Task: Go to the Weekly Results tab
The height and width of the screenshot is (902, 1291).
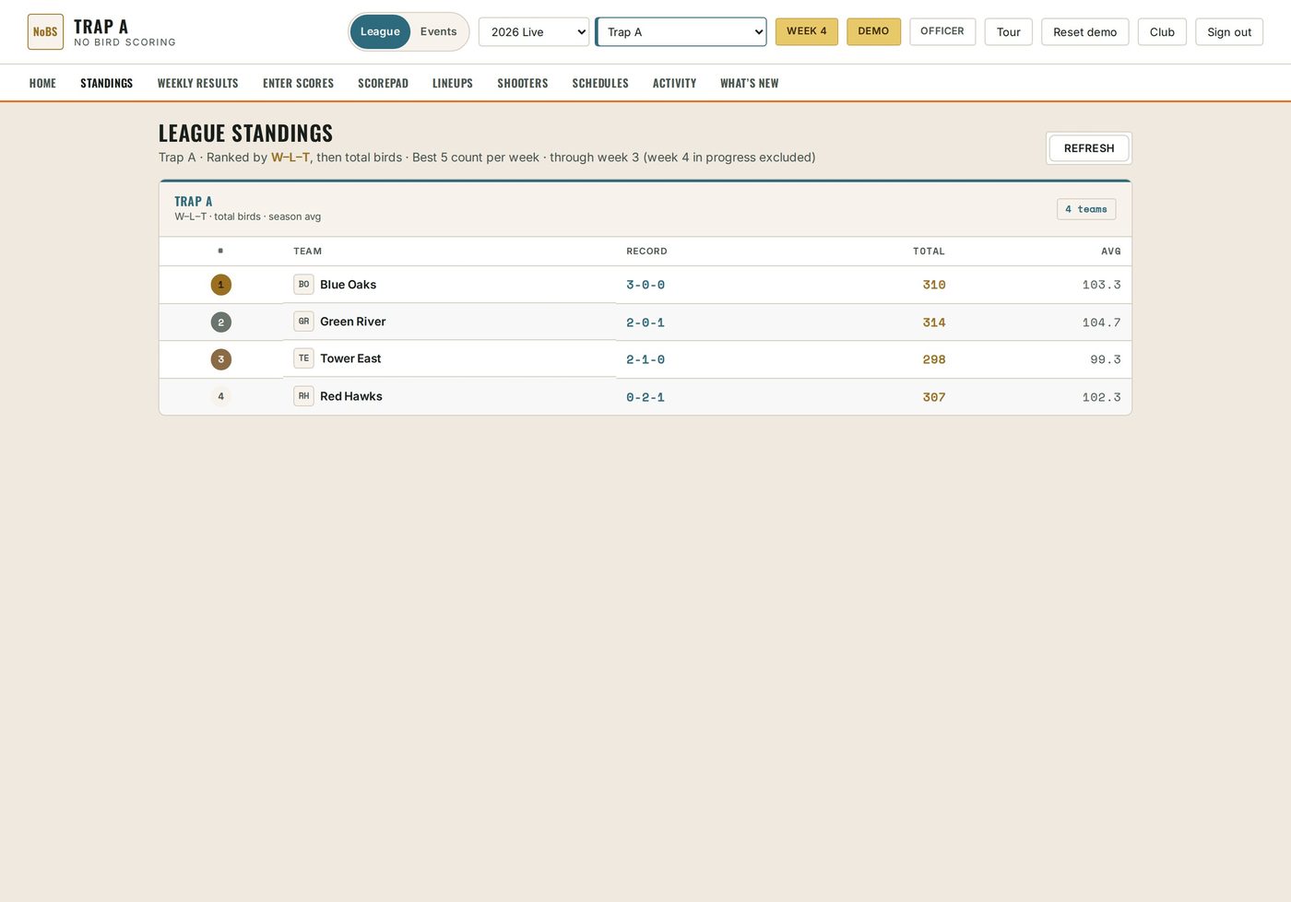Action: click(197, 83)
